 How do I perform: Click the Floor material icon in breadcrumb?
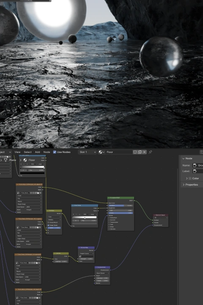coord(25,160)
